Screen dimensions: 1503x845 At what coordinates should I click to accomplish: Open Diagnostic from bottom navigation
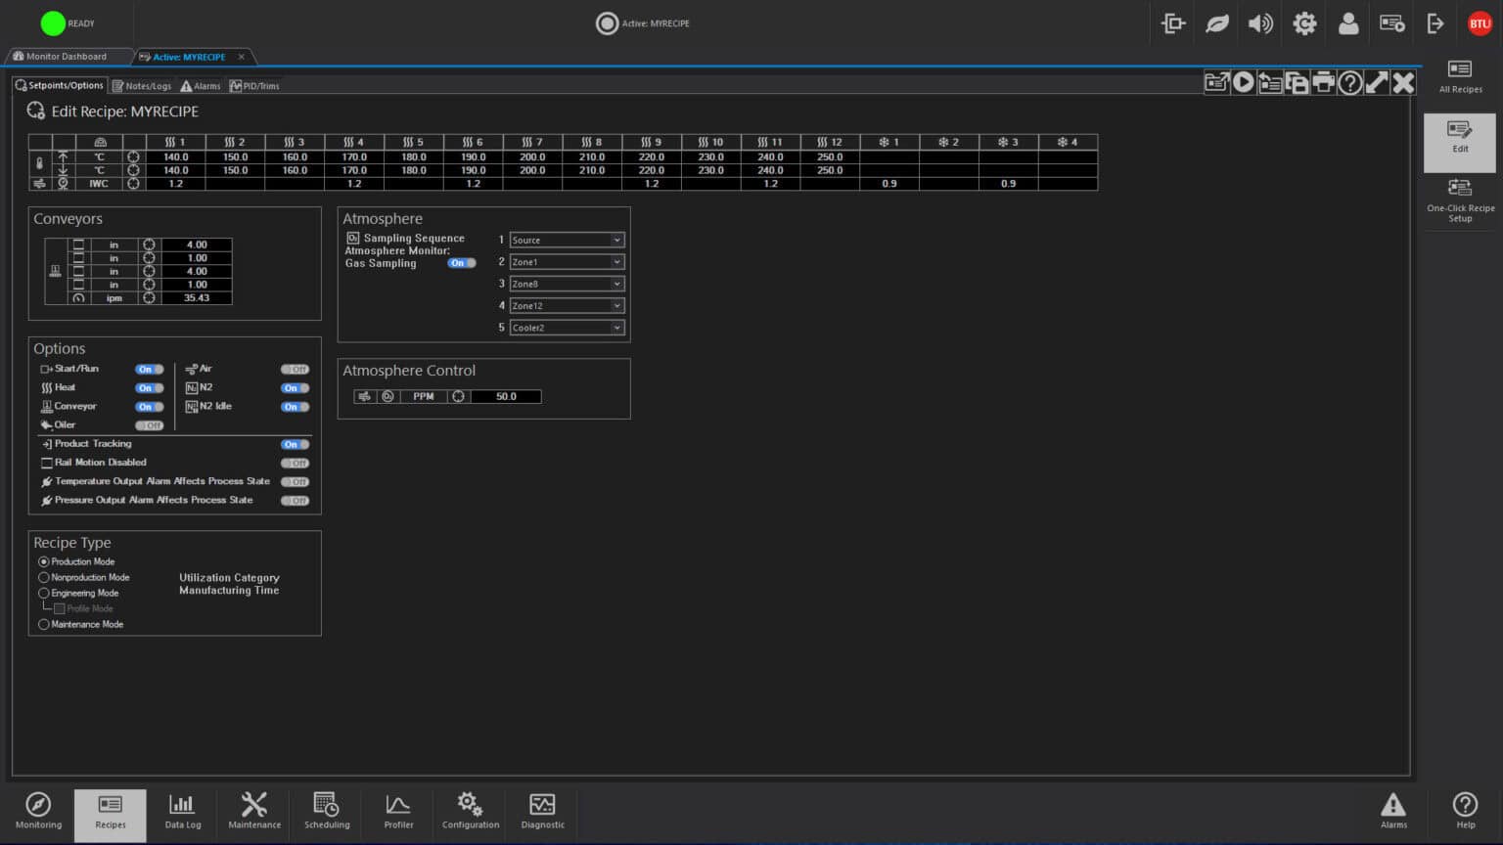(542, 812)
